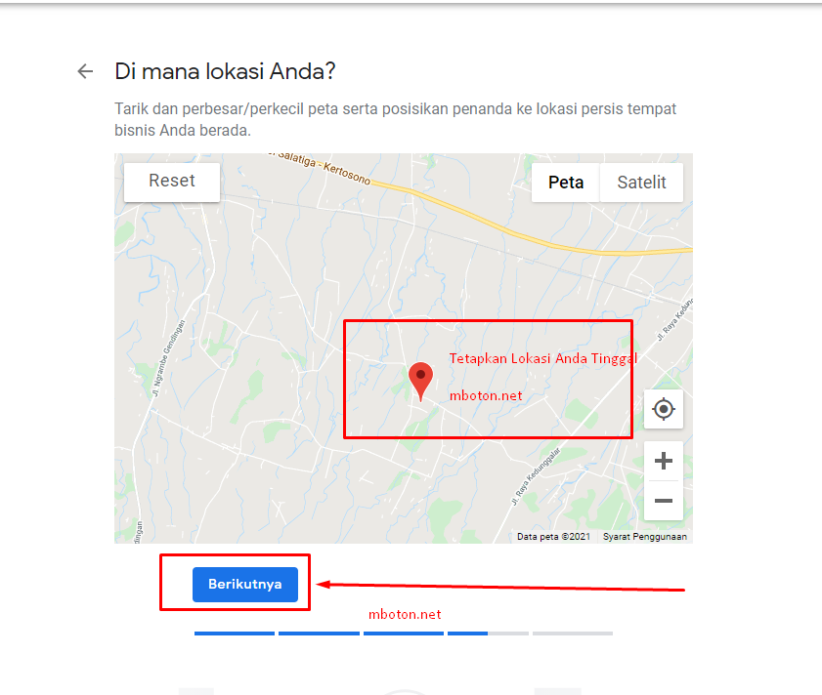Reset the map position
This screenshot has height=695, width=822.
tap(172, 182)
